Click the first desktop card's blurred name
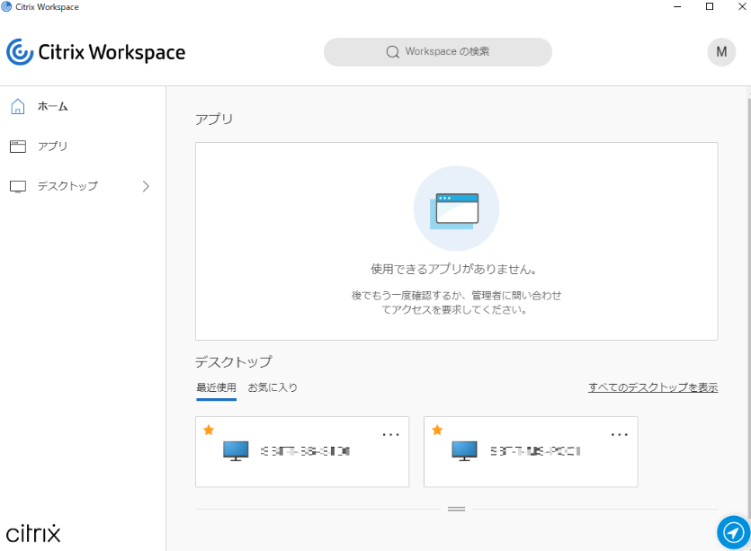 305,451
